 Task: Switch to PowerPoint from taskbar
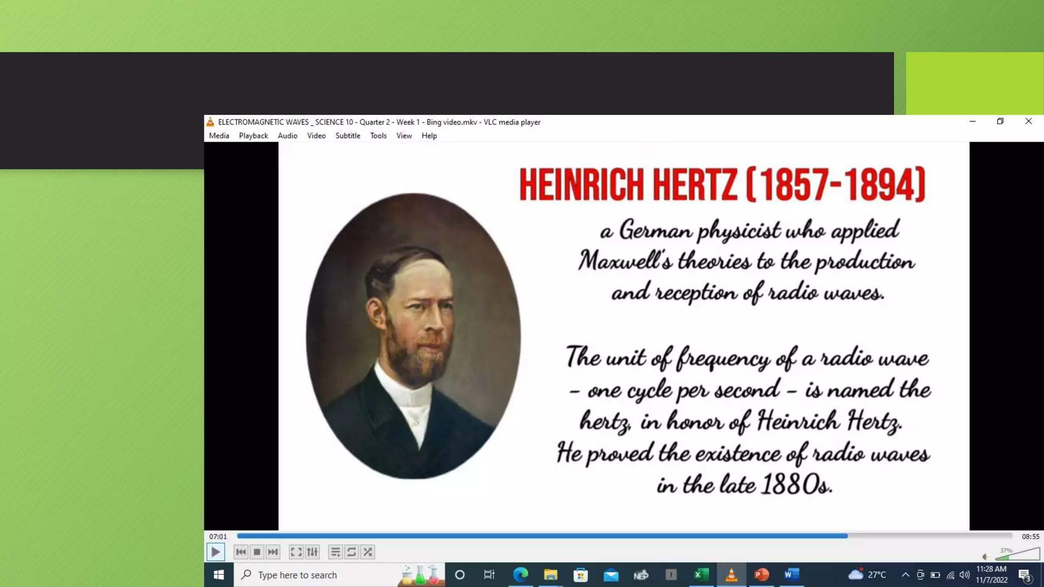762,575
